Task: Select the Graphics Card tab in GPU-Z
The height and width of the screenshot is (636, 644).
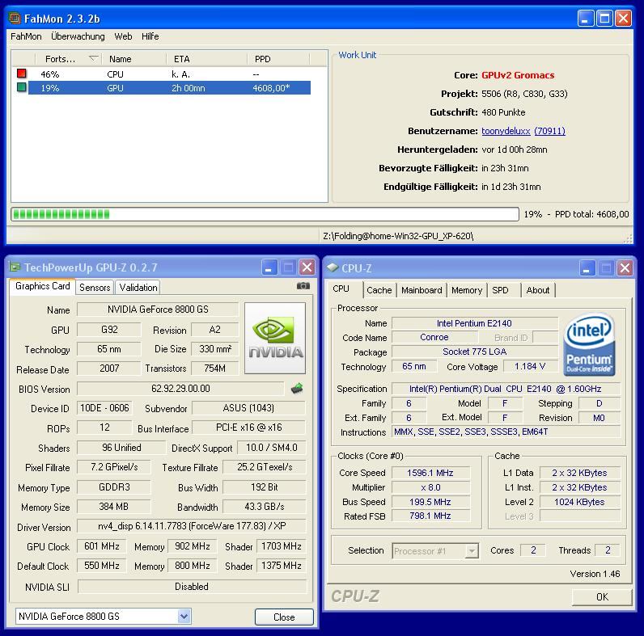Action: coord(42,286)
